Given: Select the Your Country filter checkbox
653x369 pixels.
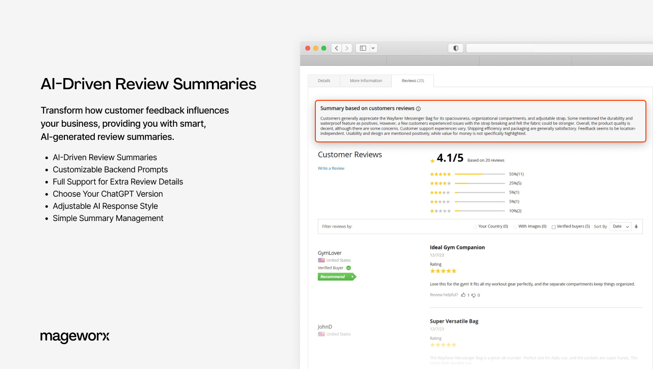Looking at the screenshot, I should (475, 226).
